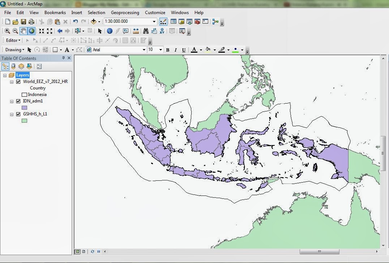Uncheck the World_EEZ_v7_2012_HR layer visibility
Image resolution: width=389 pixels, height=263 pixels.
pyautogui.click(x=18, y=82)
